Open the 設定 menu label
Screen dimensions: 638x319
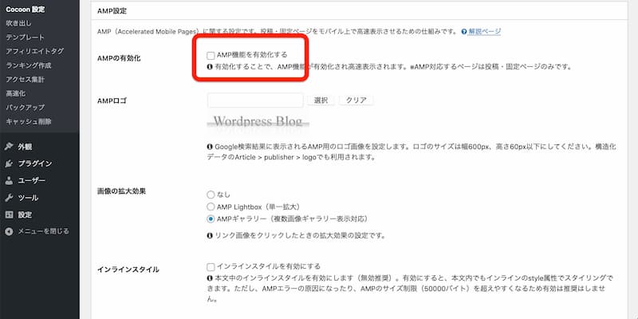pos(25,215)
